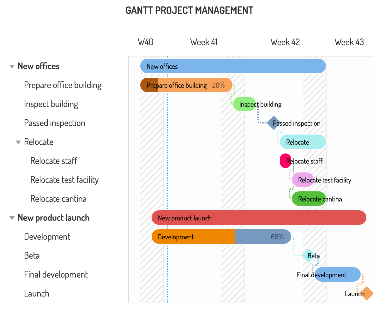
Task: Select the red New product launch bar
Action: click(x=259, y=218)
